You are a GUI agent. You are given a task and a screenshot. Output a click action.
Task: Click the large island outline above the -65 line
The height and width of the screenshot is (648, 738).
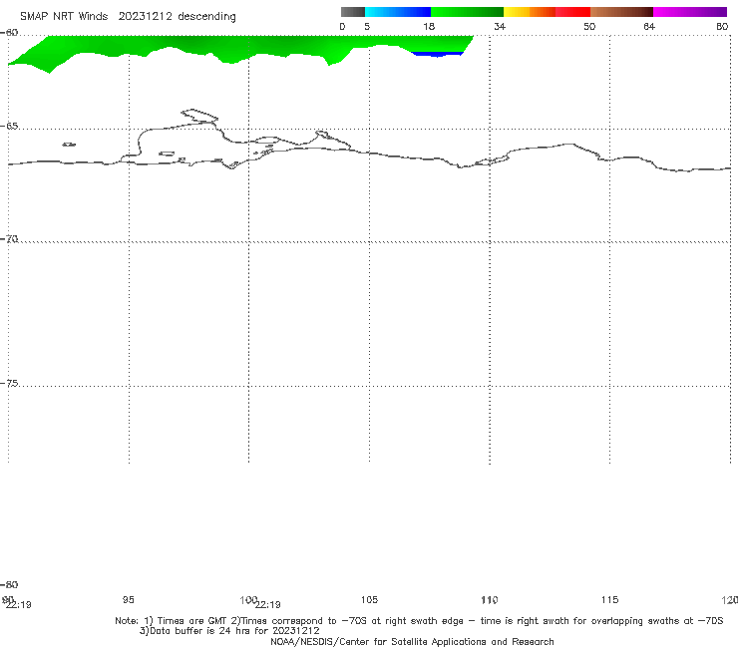pyautogui.click(x=199, y=116)
